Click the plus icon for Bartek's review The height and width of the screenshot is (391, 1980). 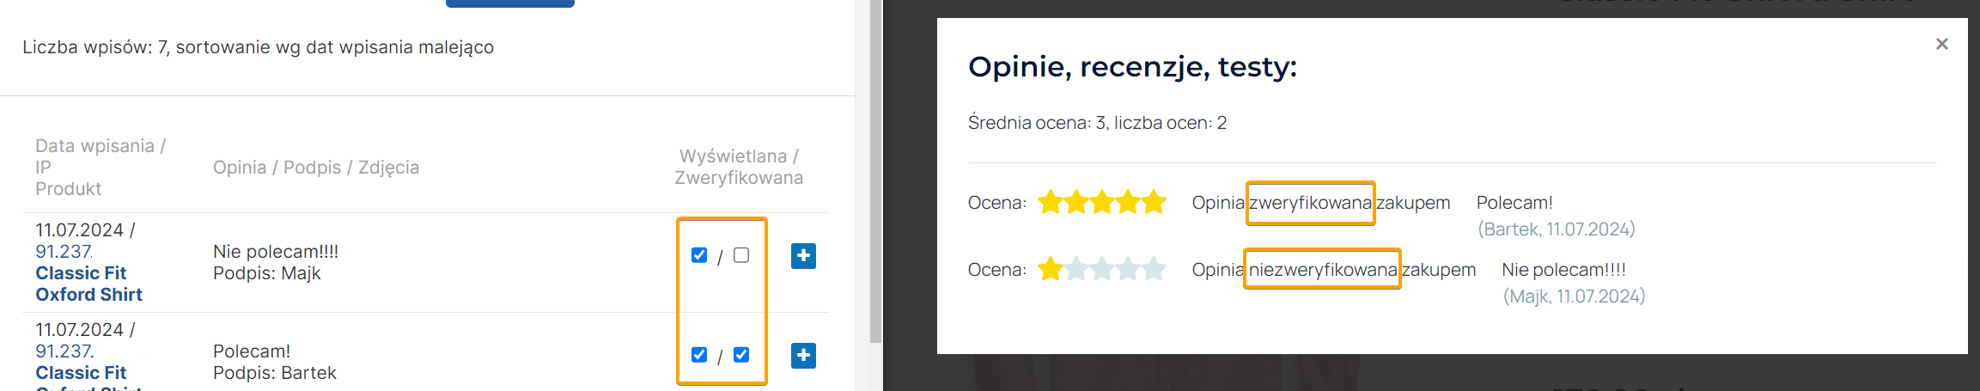(803, 355)
